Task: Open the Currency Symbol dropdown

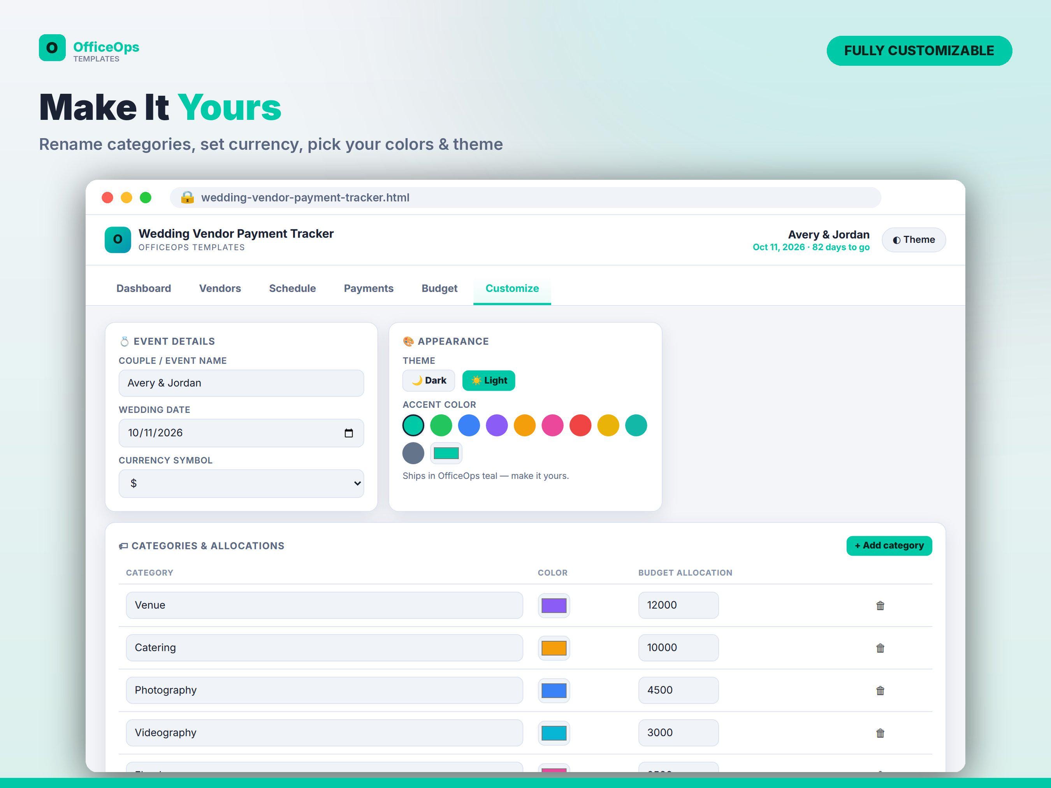Action: [x=241, y=484]
